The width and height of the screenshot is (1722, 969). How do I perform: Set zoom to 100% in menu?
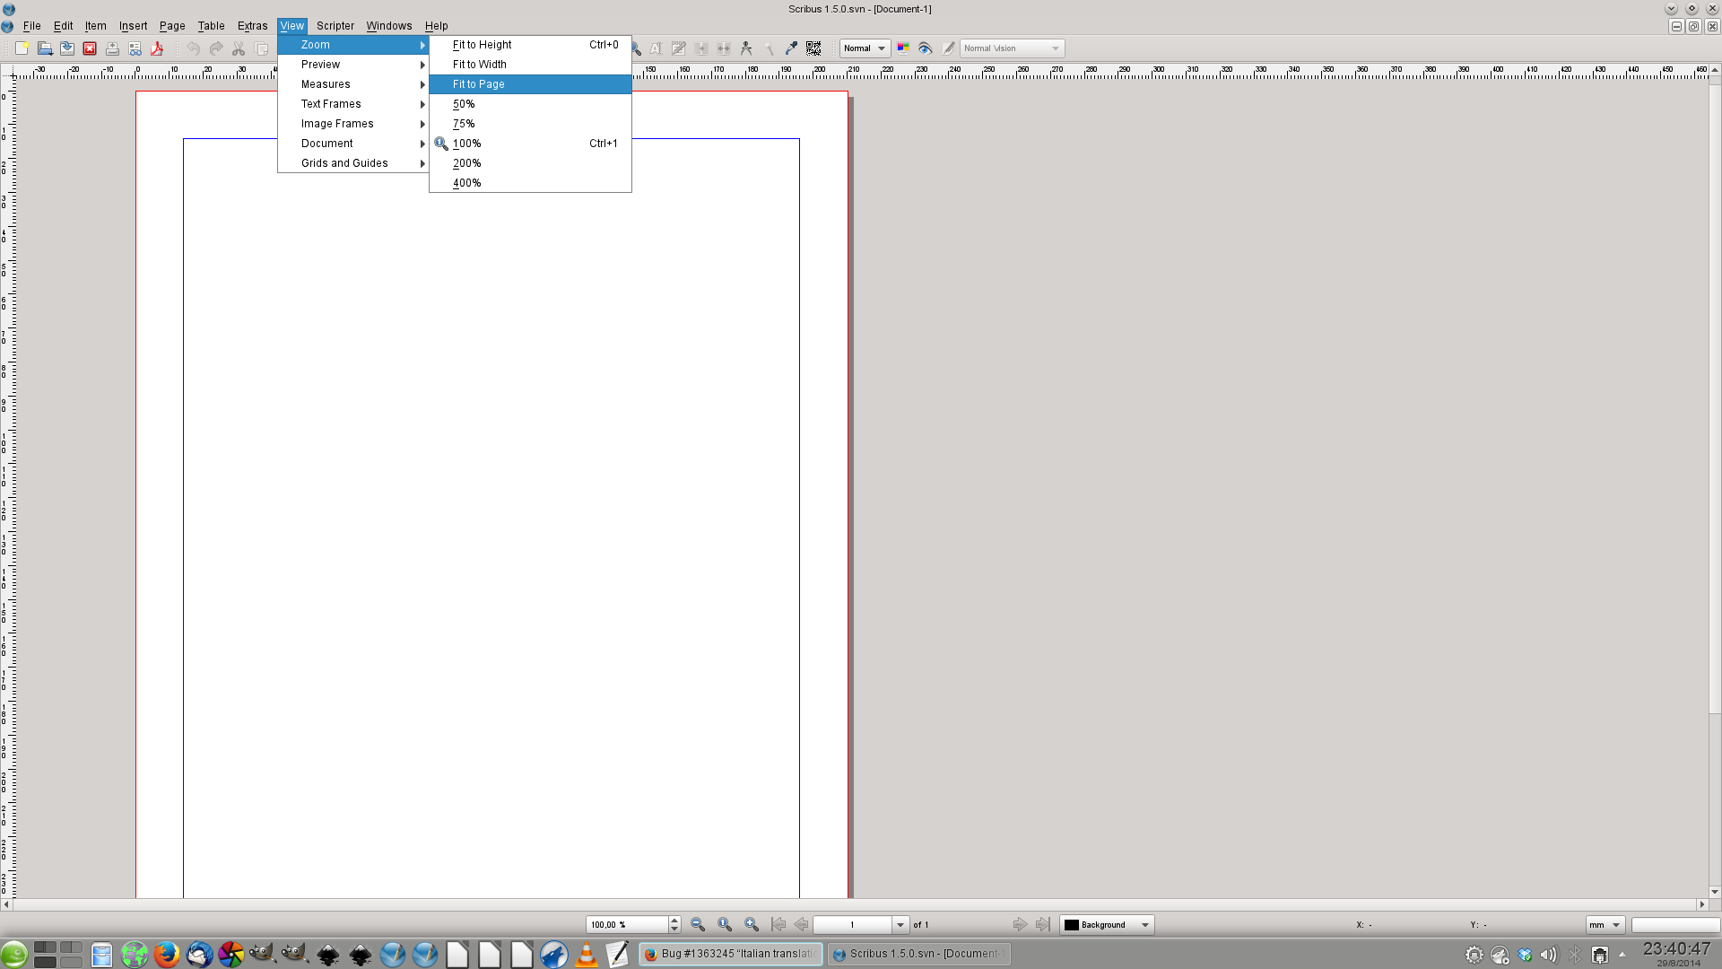[x=530, y=144]
